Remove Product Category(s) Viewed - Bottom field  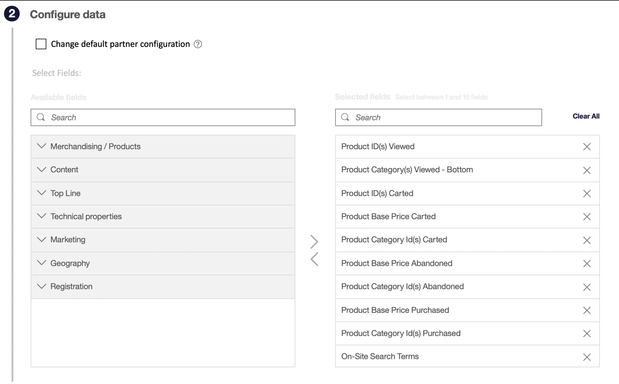coord(587,170)
